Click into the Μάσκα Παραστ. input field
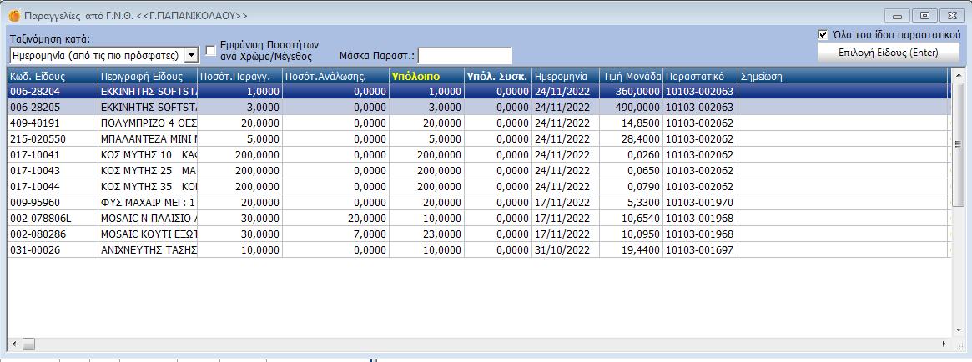 point(466,56)
